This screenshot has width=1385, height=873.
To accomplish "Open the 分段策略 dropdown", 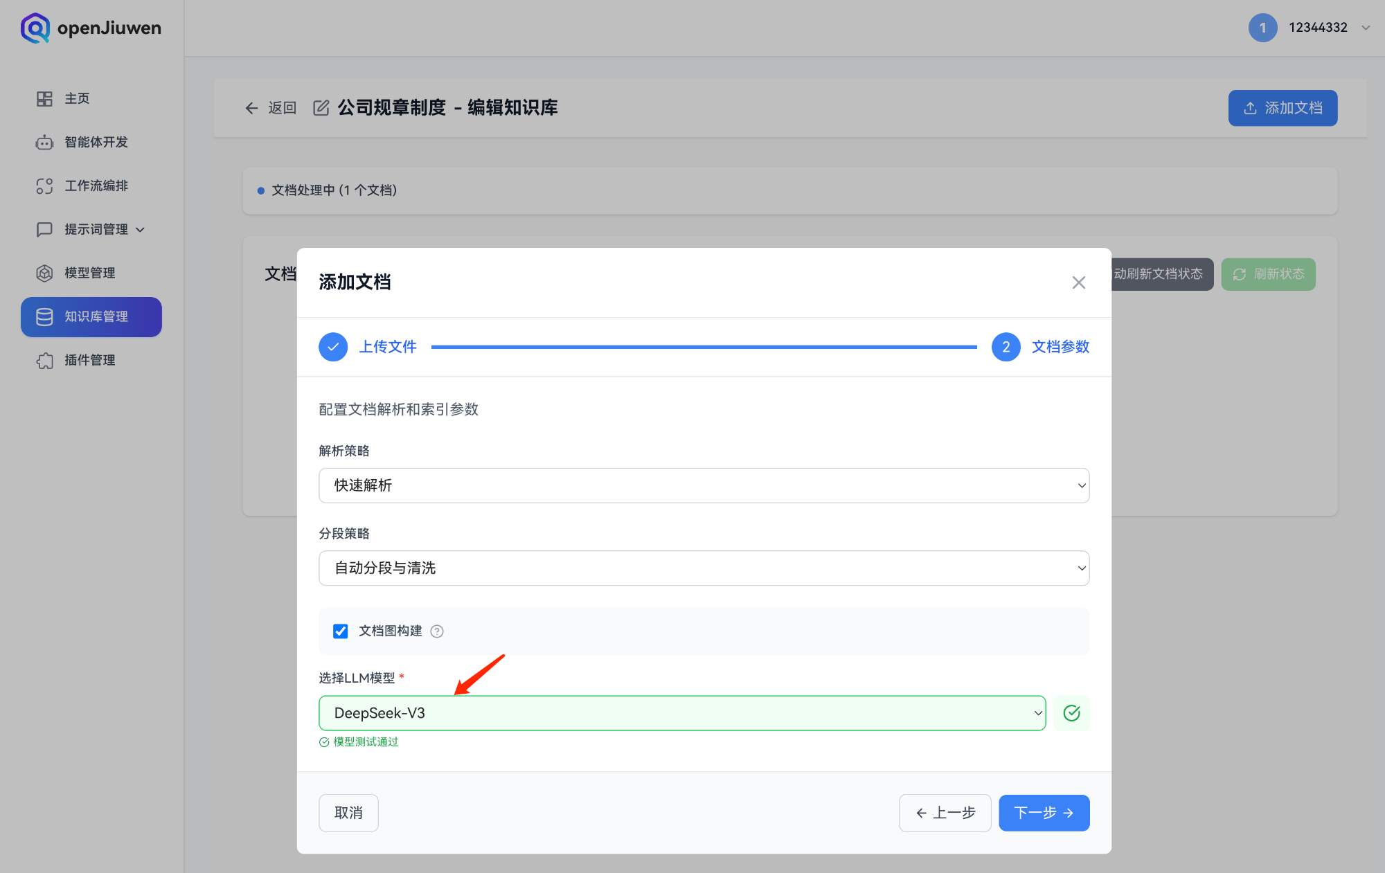I will (704, 568).
